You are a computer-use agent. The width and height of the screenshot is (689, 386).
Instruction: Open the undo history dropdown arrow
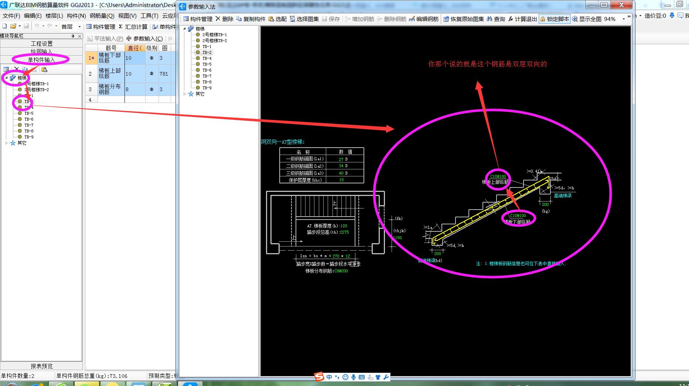(43, 26)
